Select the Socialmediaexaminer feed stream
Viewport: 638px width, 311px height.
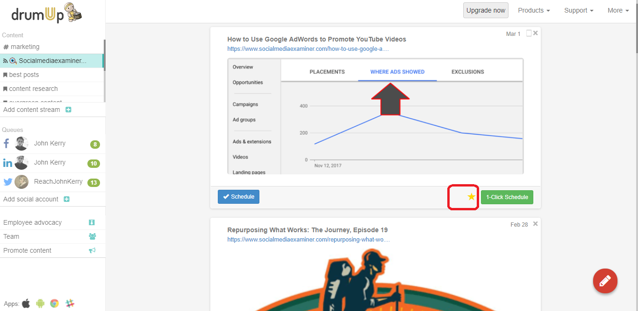pos(52,61)
